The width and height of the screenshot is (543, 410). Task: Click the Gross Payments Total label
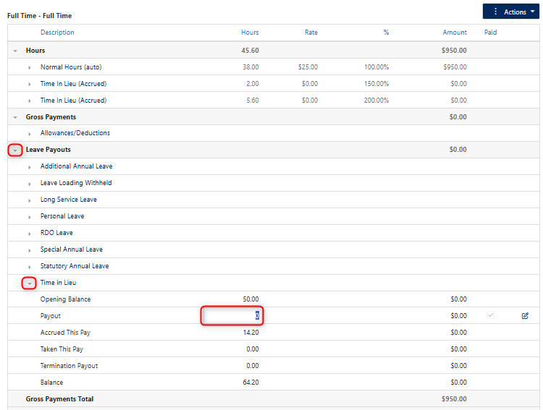click(59, 398)
